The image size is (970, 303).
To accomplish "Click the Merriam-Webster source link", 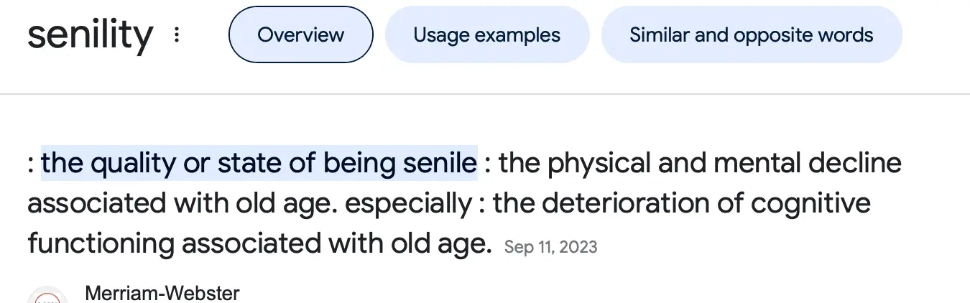I will 162,293.
